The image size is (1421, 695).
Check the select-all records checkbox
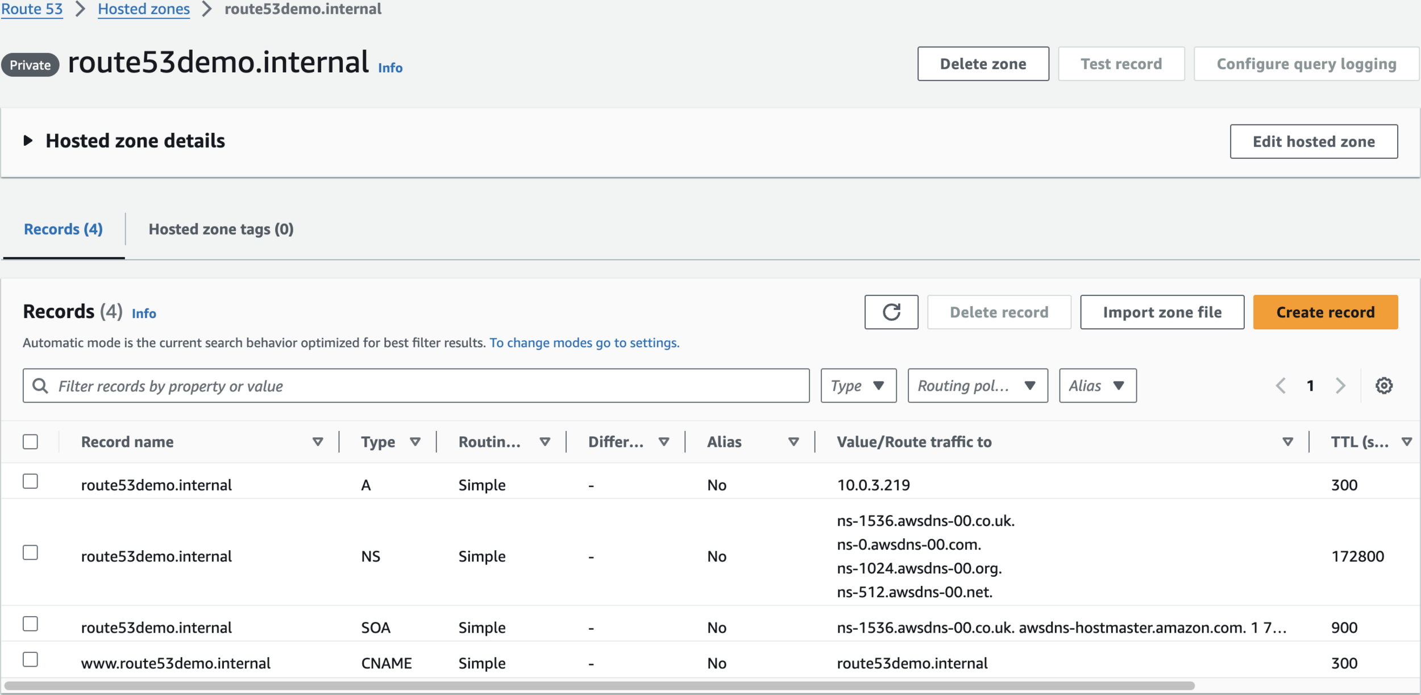[x=31, y=442]
